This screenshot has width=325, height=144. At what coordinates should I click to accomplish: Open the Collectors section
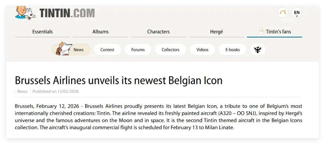tap(171, 50)
